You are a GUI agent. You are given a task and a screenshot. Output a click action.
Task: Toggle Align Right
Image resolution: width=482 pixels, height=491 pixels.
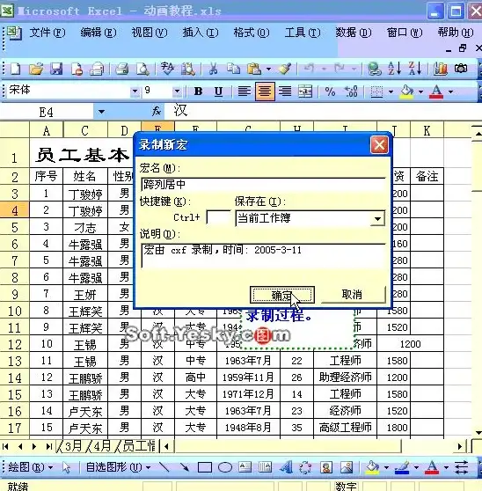pos(285,92)
